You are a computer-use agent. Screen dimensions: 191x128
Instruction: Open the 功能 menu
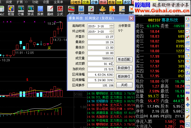tap(35, 2)
